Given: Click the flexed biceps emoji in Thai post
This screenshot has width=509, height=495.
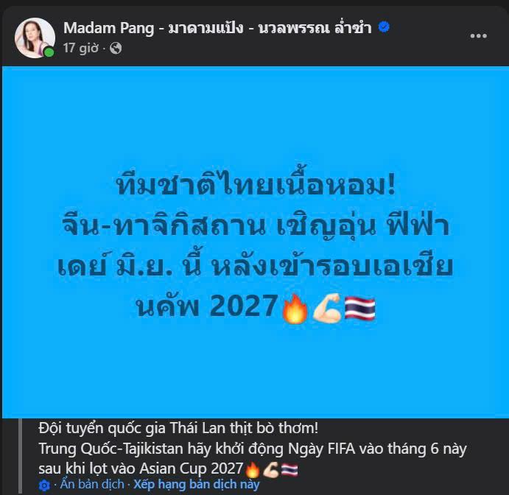Looking at the screenshot, I should coord(326,307).
